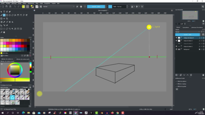
Task: Activate the Crop tool
Action: pos(7,19)
